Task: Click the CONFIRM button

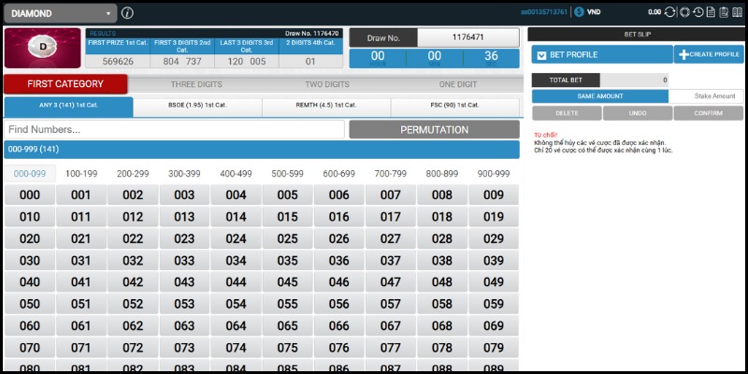Action: click(709, 113)
